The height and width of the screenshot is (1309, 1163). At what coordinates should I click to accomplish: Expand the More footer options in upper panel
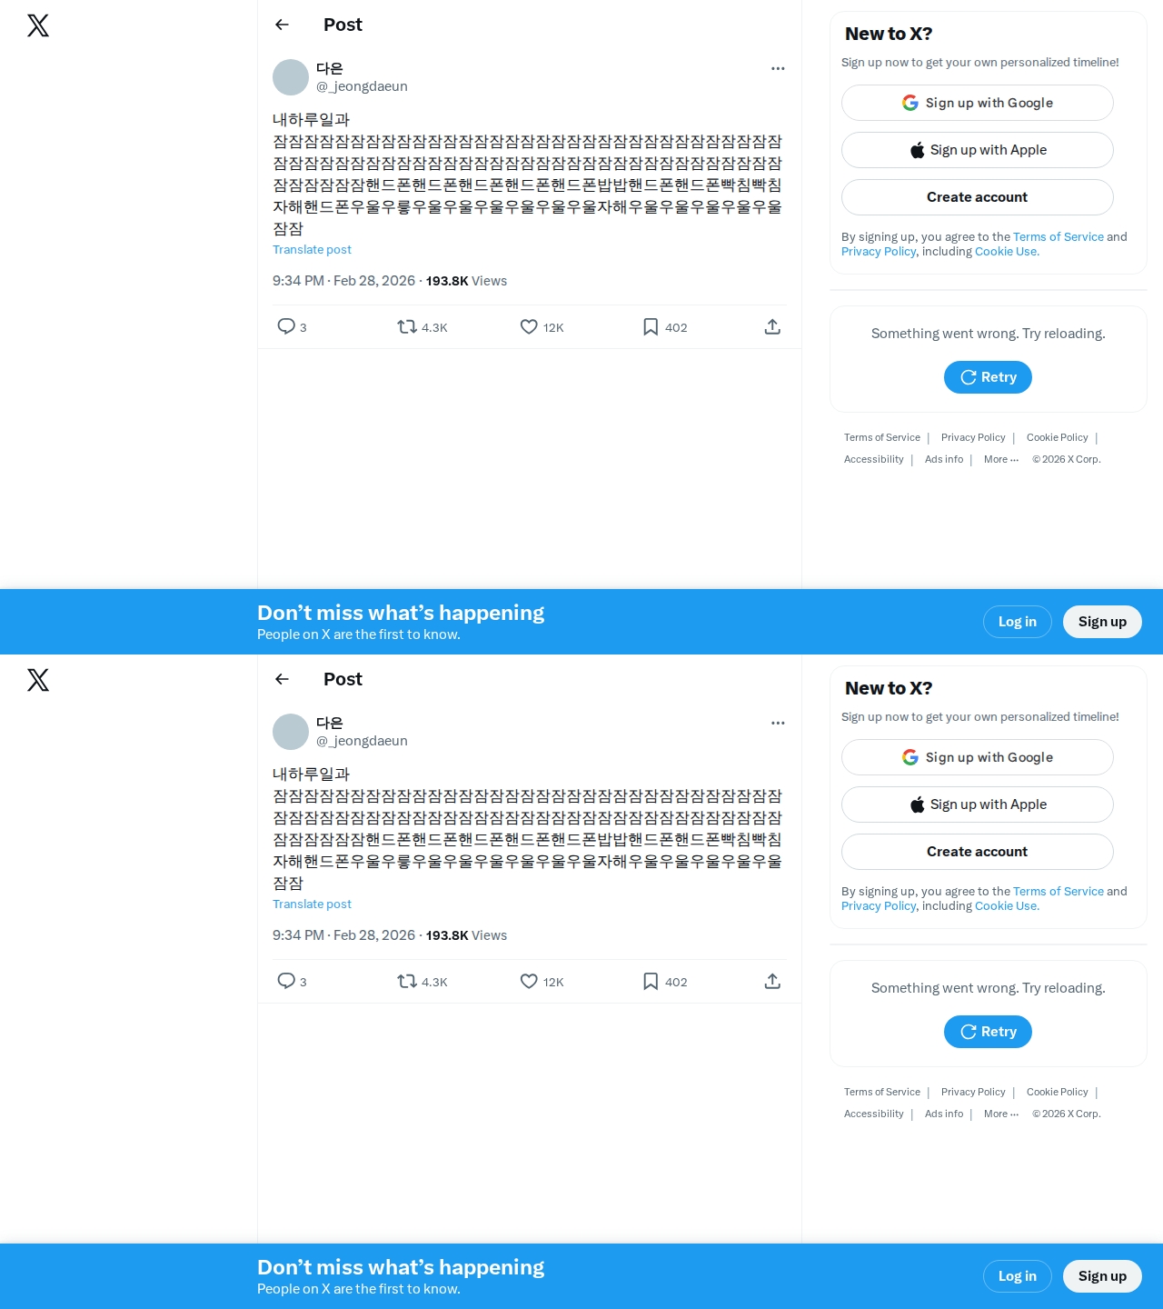point(1001,459)
